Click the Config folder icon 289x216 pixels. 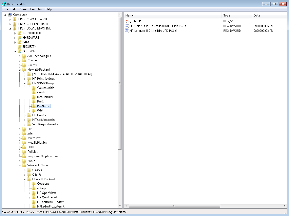click(x=34, y=92)
